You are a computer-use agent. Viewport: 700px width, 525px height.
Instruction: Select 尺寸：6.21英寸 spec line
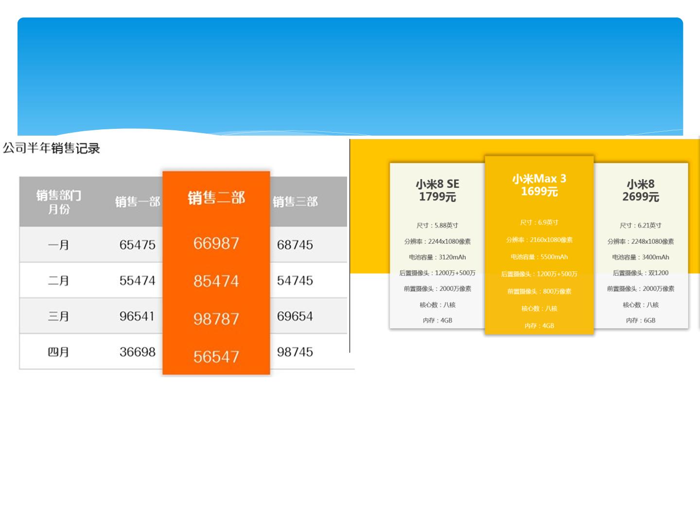[x=641, y=226]
